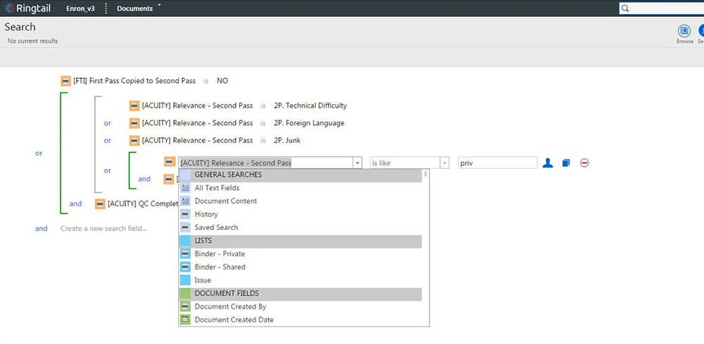Click 2P. Technical Difficulty value
The height and width of the screenshot is (344, 704).
pyautogui.click(x=310, y=106)
